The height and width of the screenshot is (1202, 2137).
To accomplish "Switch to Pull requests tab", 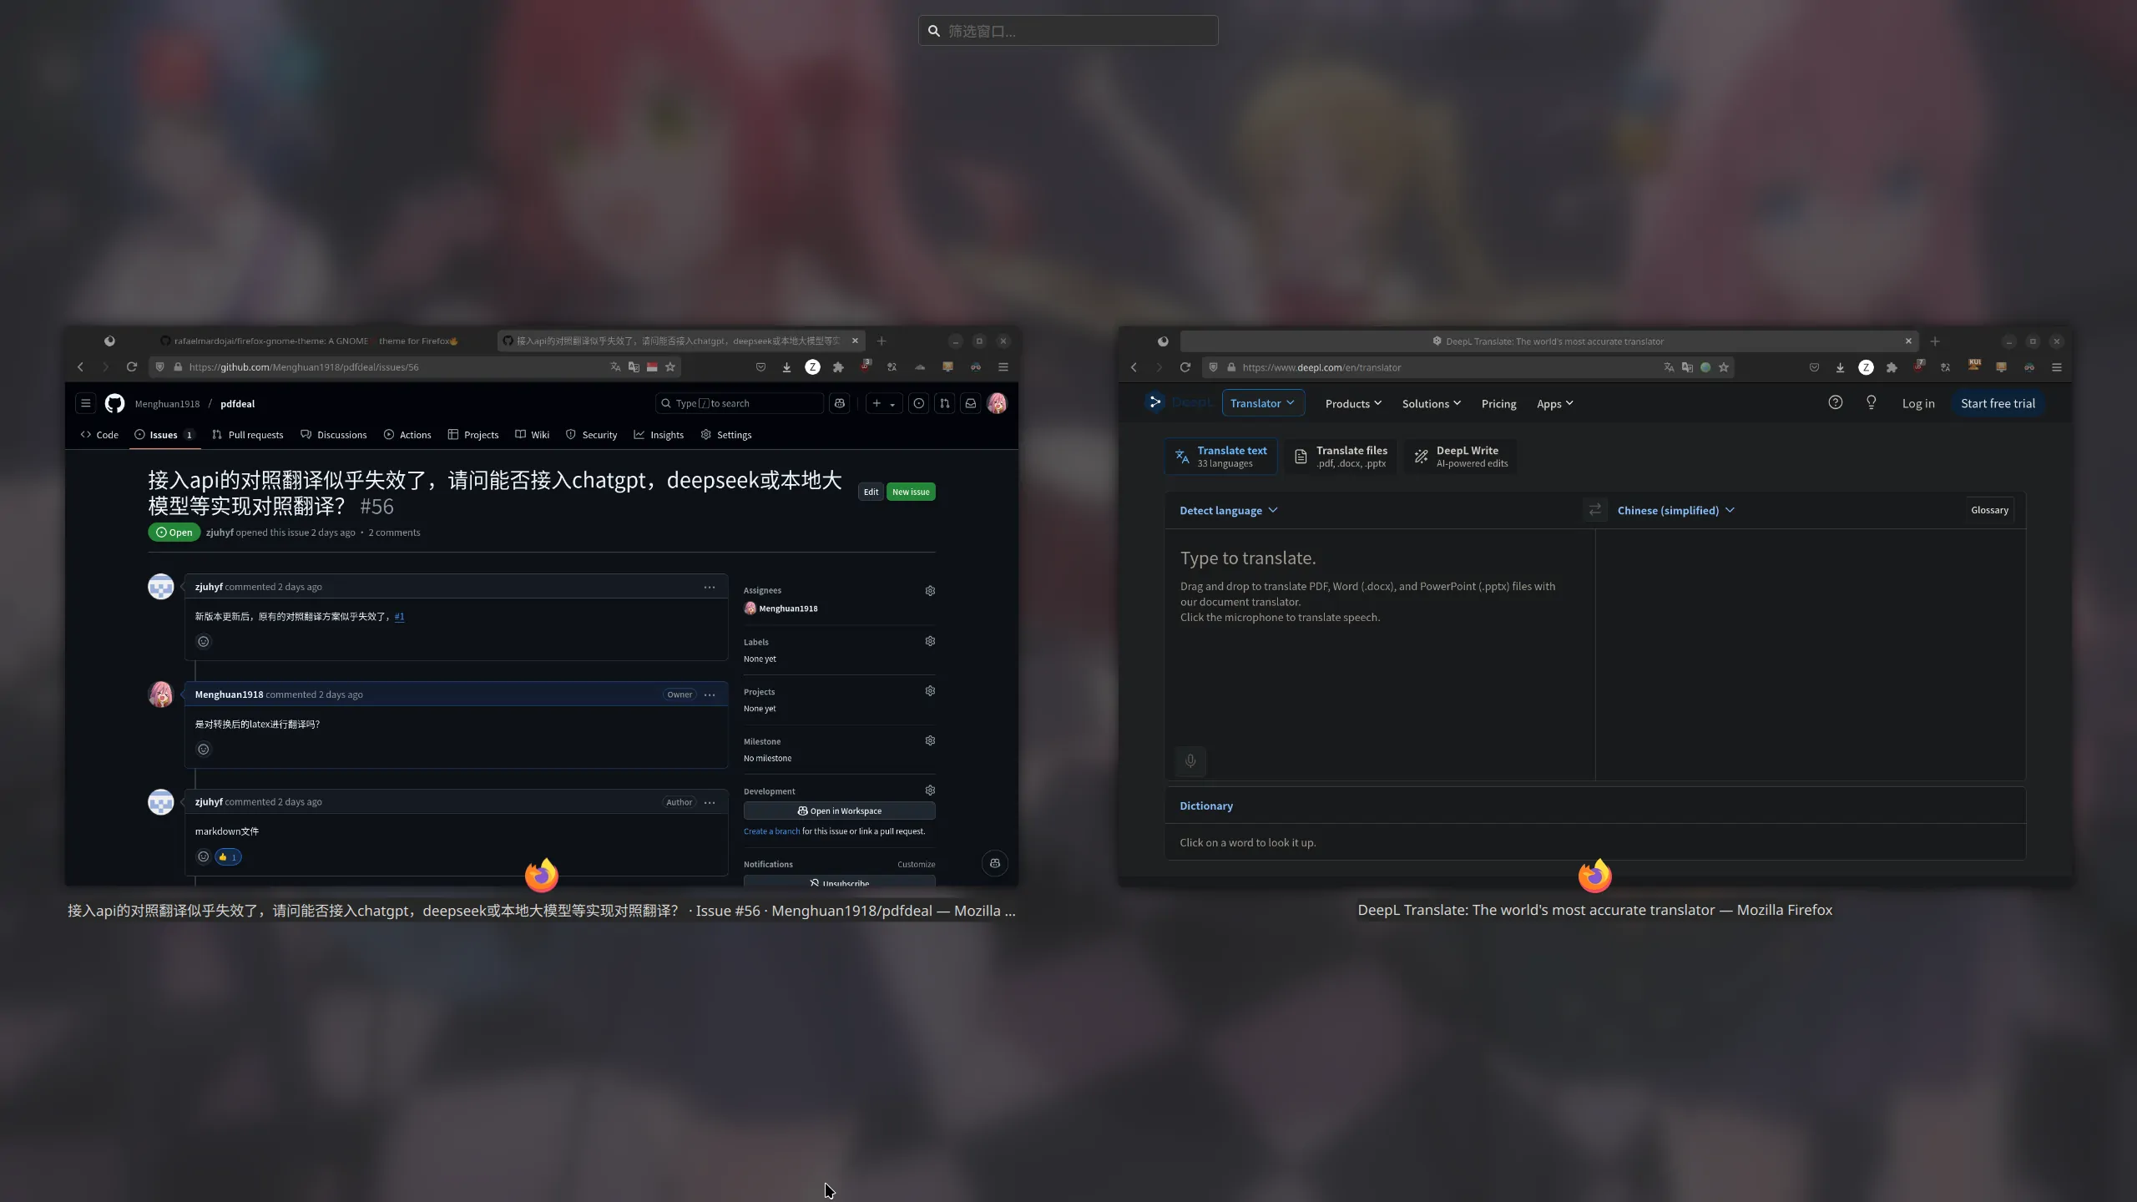I will [248, 435].
